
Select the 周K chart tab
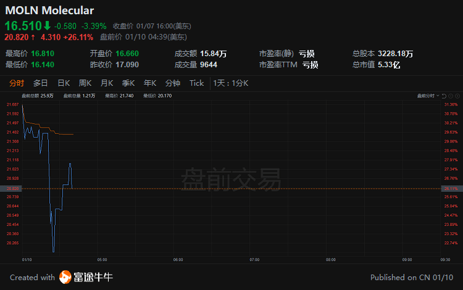pyautogui.click(x=85, y=83)
